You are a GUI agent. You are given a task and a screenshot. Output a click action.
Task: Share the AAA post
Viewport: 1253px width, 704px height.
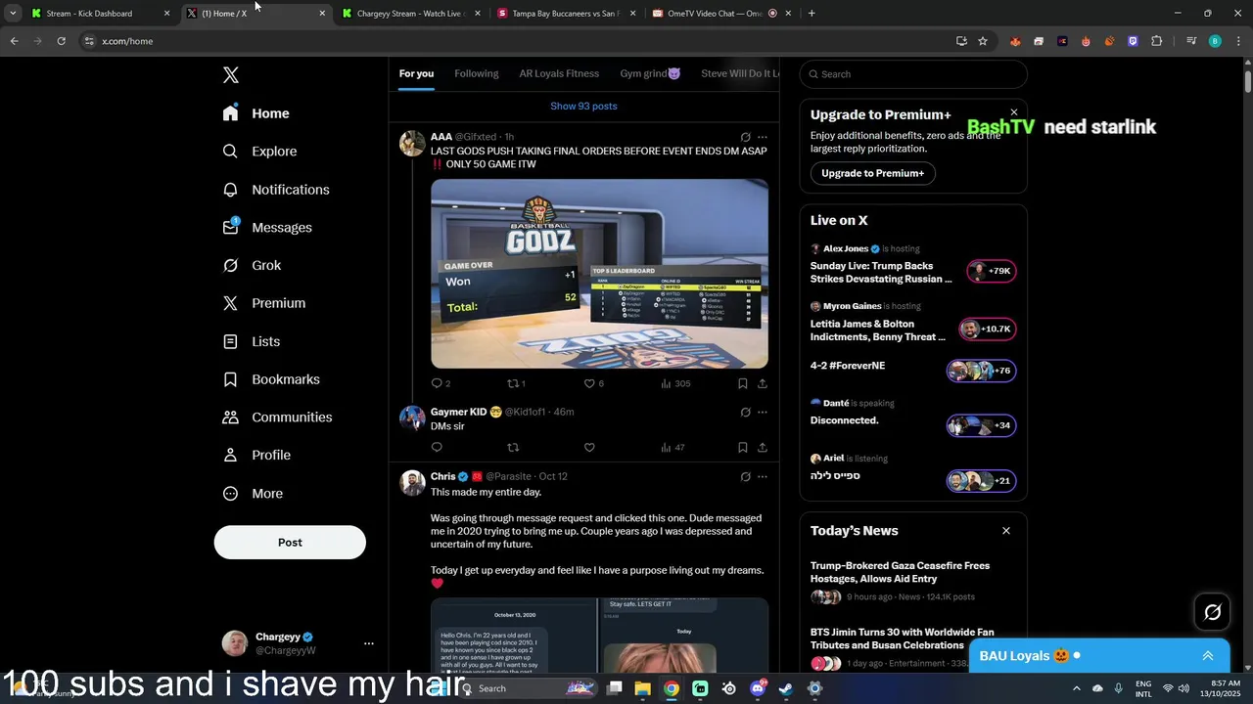tap(763, 383)
